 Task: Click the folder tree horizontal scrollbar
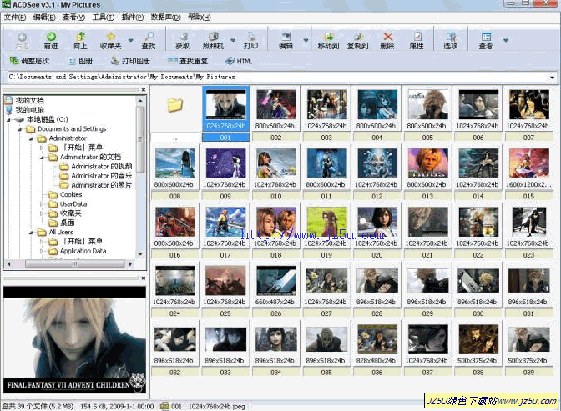[74, 264]
